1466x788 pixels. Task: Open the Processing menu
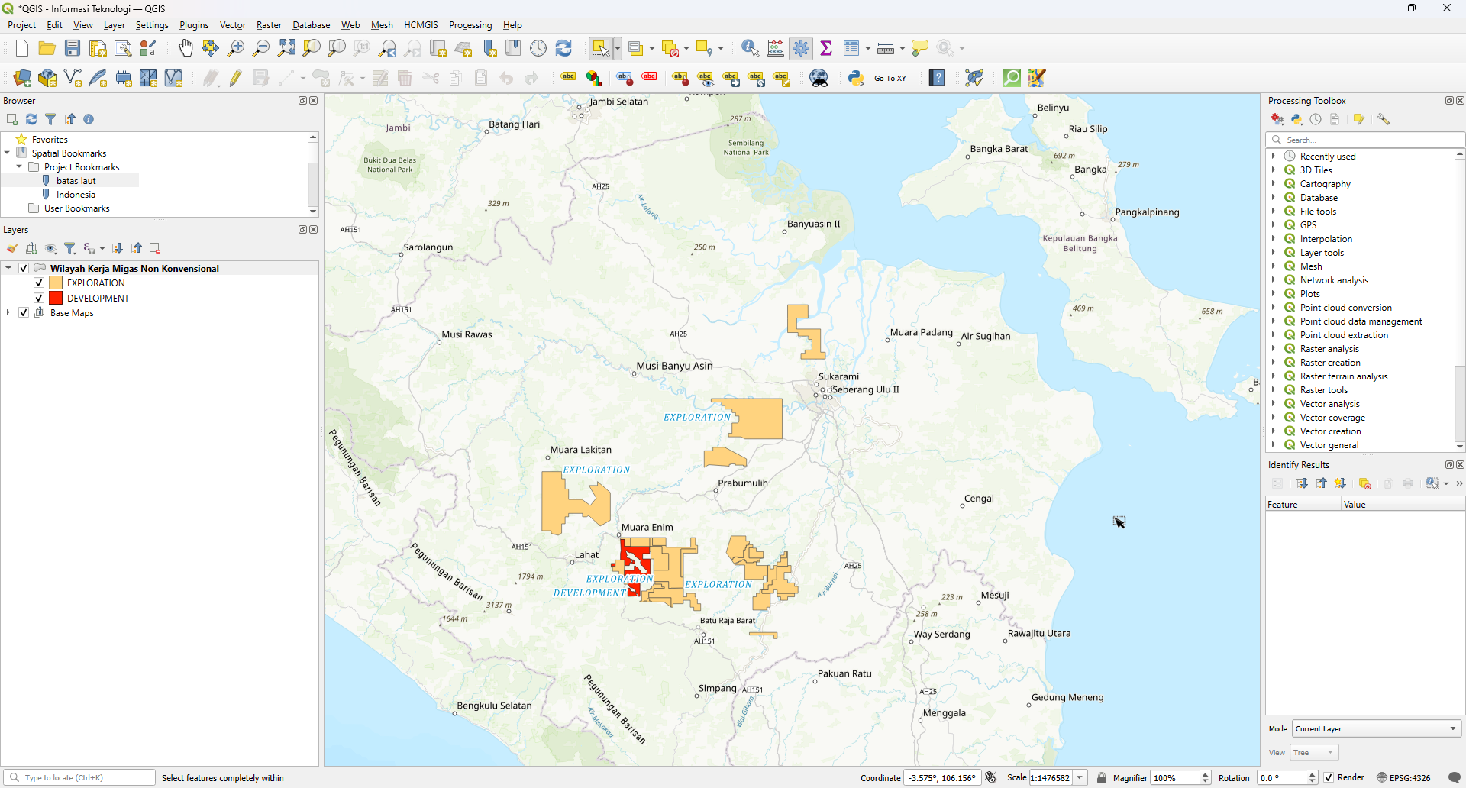(470, 25)
